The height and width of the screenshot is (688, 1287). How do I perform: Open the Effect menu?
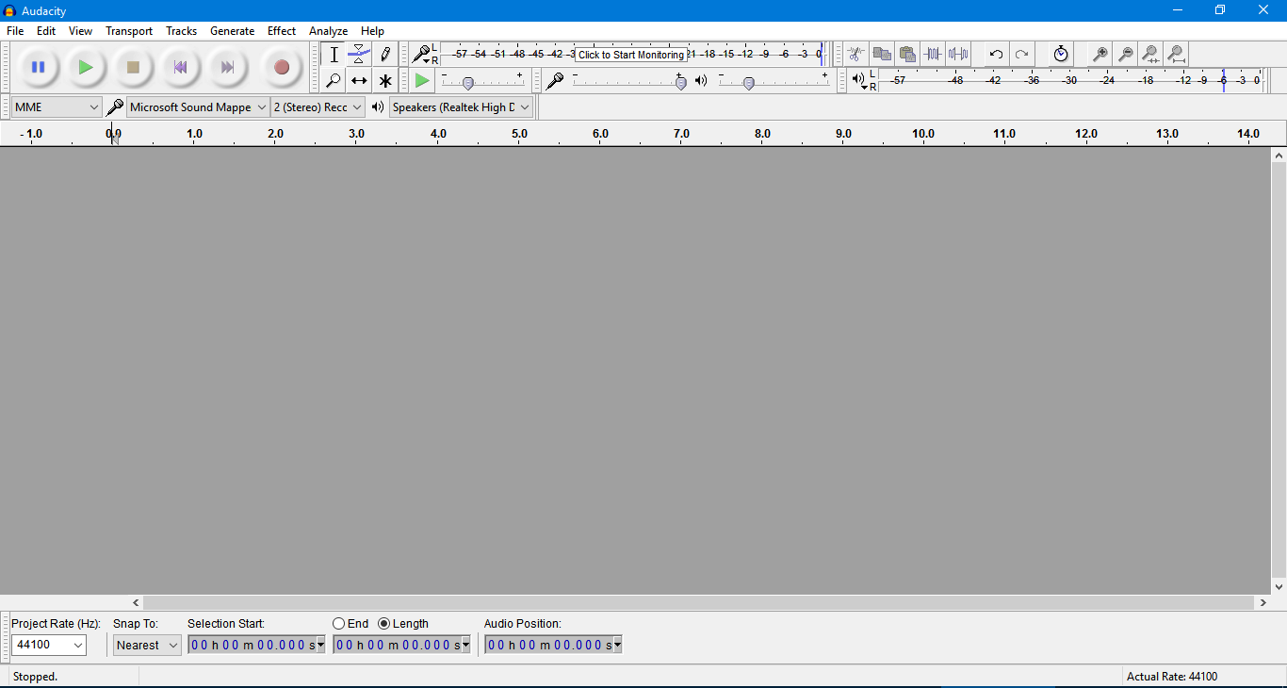282,31
